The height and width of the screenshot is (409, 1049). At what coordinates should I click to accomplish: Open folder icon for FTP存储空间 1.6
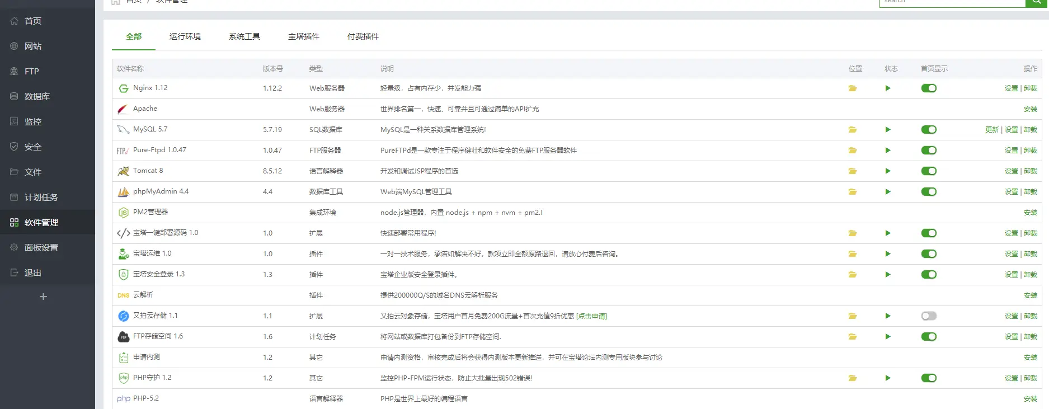click(x=853, y=337)
